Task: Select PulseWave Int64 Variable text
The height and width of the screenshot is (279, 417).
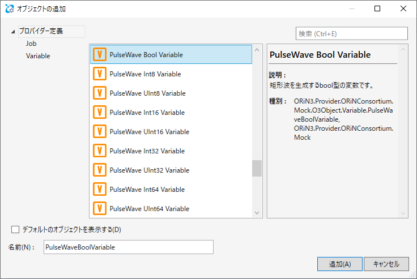Action: click(147, 190)
